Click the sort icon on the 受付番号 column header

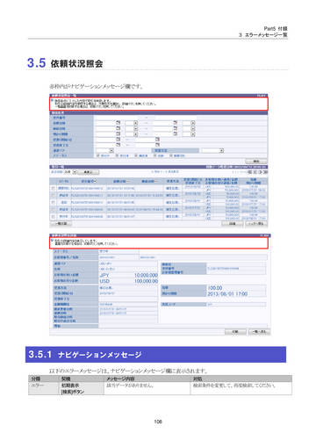95,182
